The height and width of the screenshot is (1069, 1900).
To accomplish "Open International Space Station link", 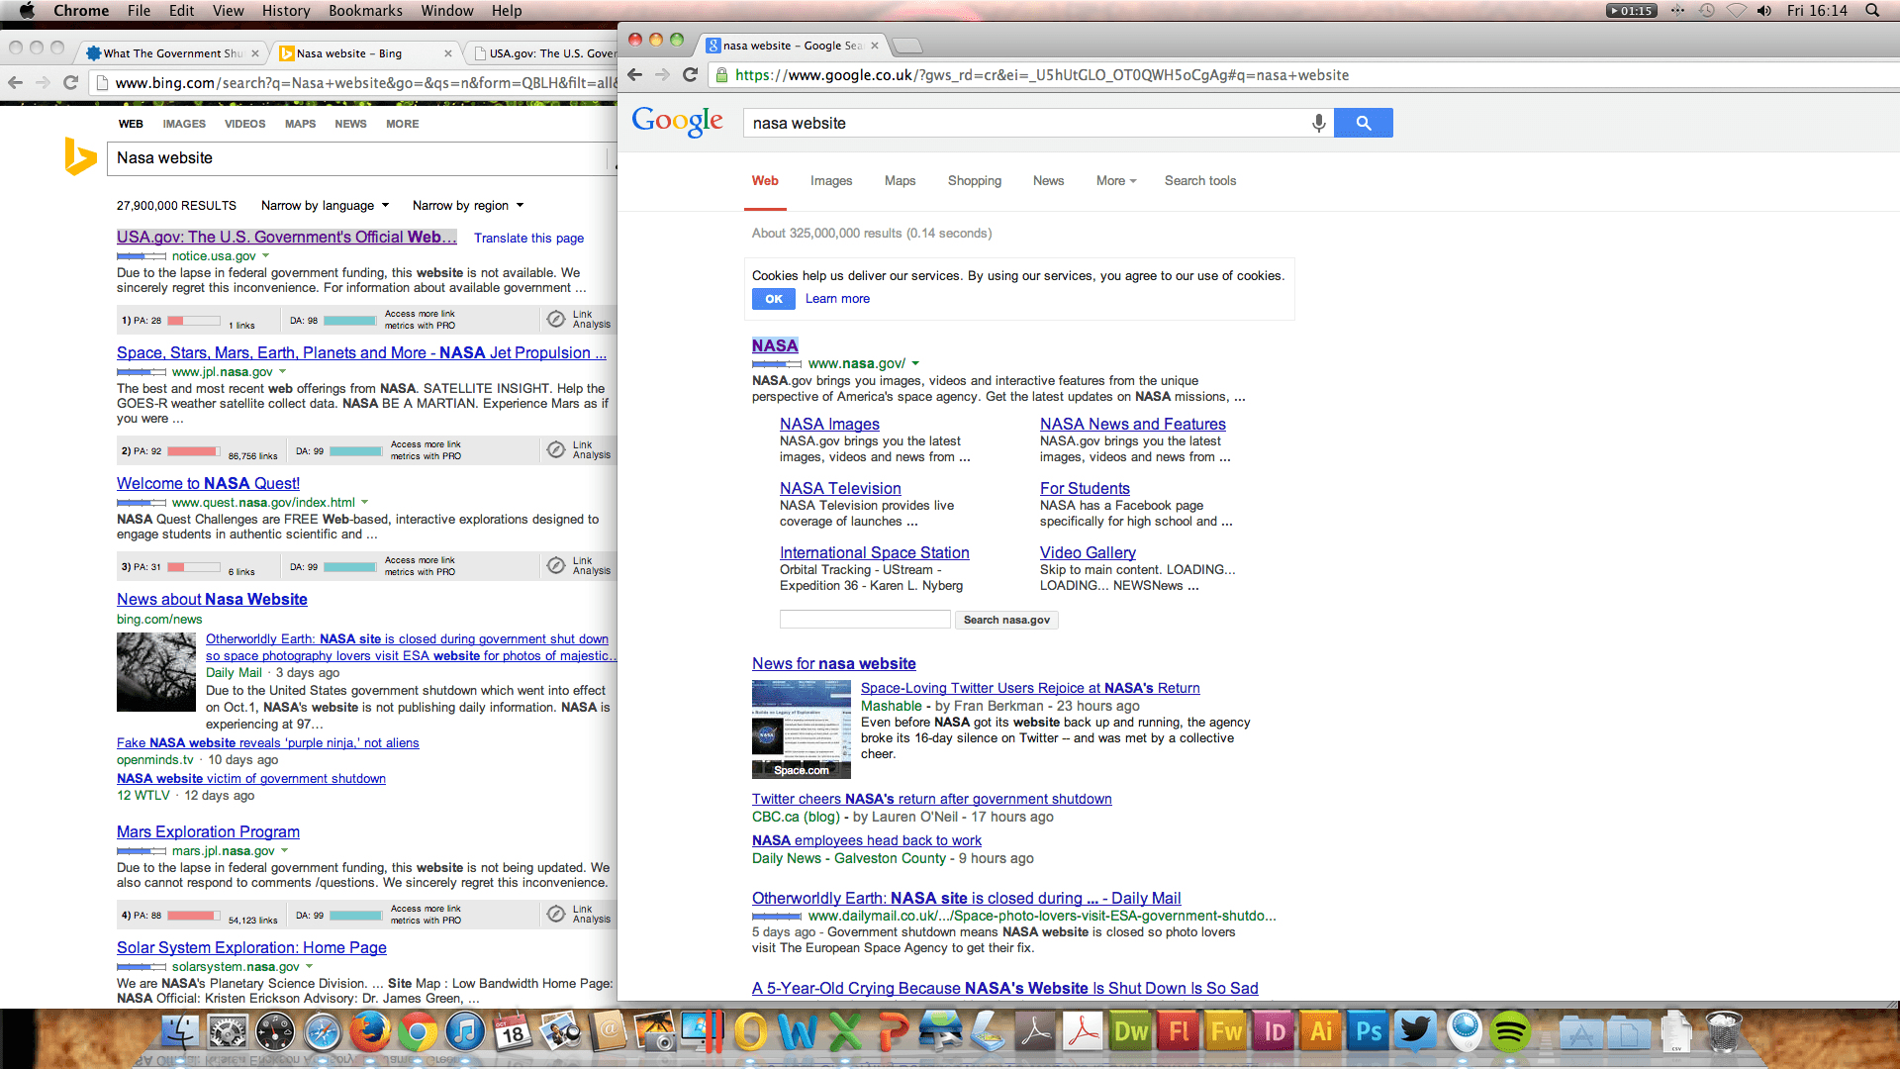I will pyautogui.click(x=875, y=553).
